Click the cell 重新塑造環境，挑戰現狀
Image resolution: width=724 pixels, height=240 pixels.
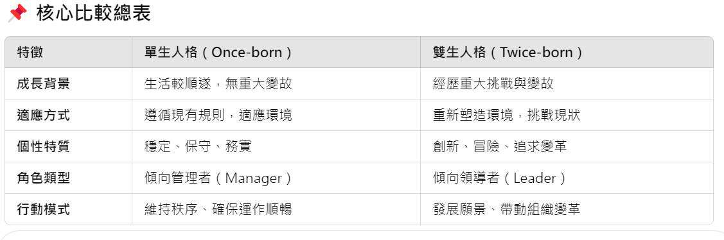point(506,115)
